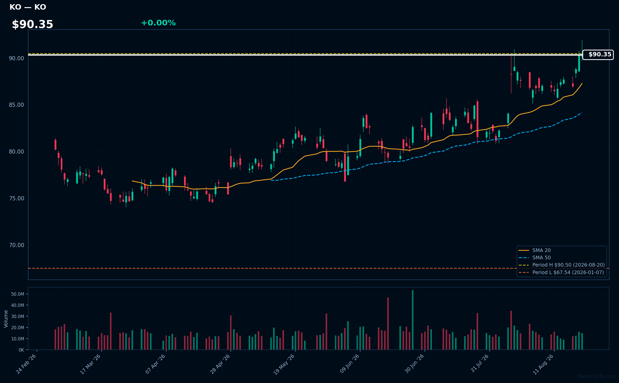Viewport: 619px width, 383px height.
Task: Click the 75.00 price axis label
Action: pyautogui.click(x=16, y=199)
